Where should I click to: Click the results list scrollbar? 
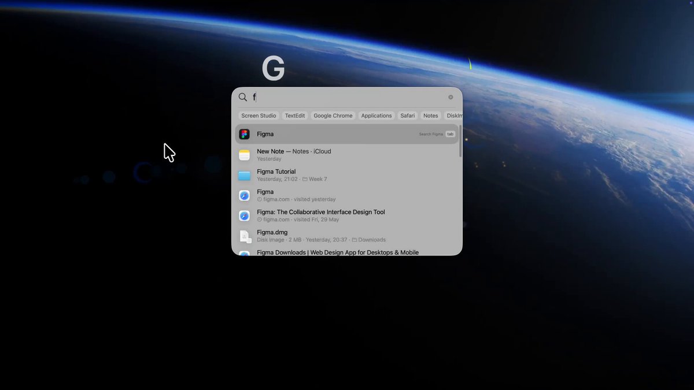click(460, 141)
